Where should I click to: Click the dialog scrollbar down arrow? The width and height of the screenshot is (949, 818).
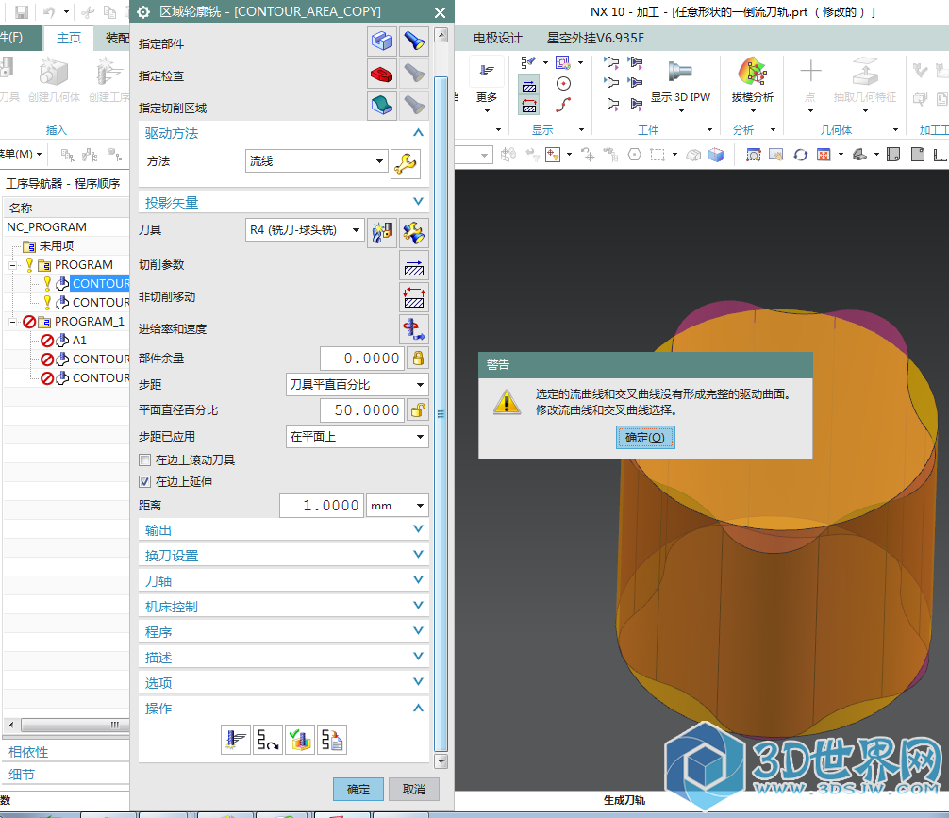click(441, 761)
